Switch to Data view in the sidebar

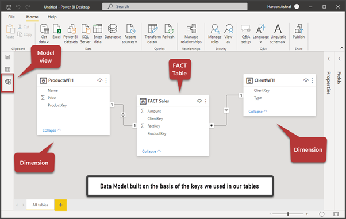pyautogui.click(x=7, y=70)
